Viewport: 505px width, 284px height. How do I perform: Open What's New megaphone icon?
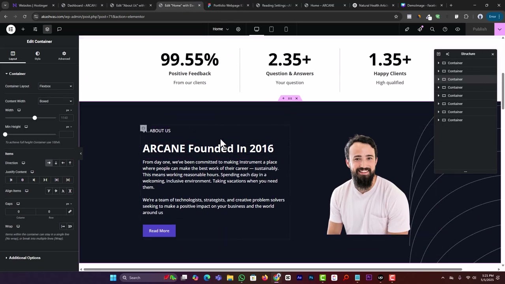click(420, 29)
